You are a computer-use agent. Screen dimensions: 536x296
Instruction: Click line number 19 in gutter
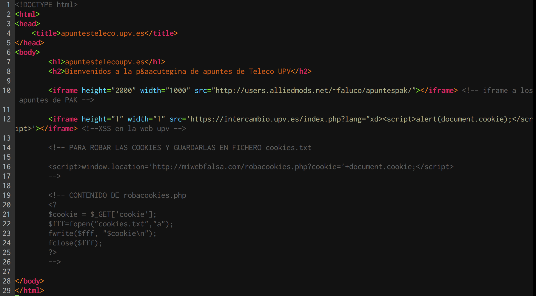pyautogui.click(x=7, y=195)
